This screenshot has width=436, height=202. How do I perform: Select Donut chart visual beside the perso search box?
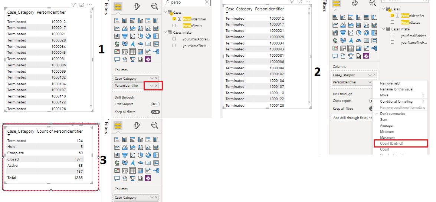[148, 36]
